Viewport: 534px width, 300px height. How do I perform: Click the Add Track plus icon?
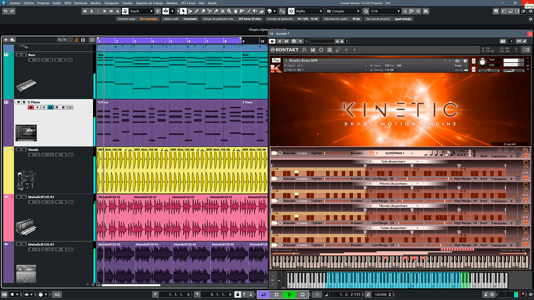coord(6,40)
